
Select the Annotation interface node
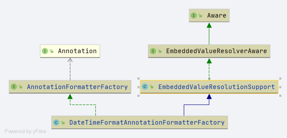(70, 51)
